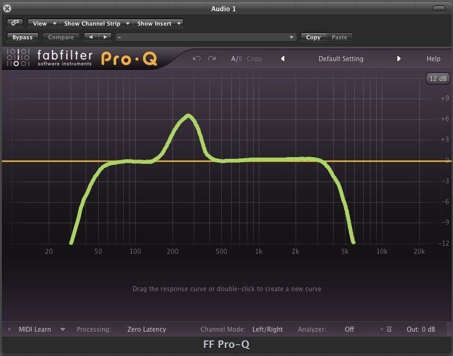The height and width of the screenshot is (356, 453).
Task: Click the output options icon
Action: tap(389, 329)
